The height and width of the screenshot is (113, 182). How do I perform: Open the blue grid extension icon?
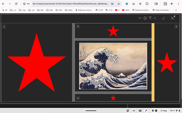[x=127, y=4]
